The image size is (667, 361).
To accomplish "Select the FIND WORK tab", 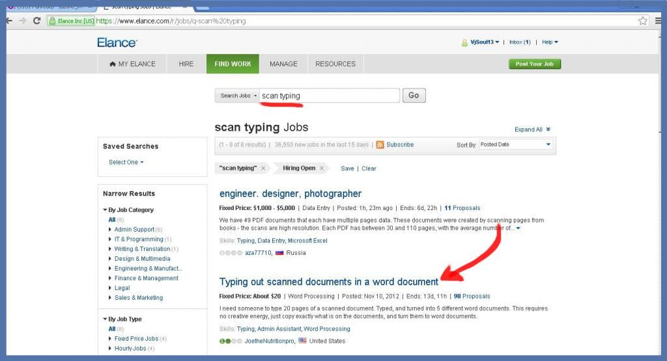I will pyautogui.click(x=233, y=64).
